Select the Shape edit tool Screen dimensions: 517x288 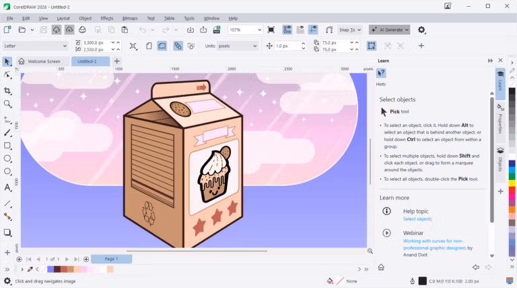[7, 75]
